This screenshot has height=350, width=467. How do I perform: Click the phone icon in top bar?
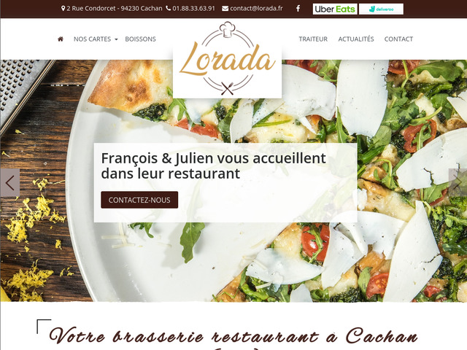(169, 8)
